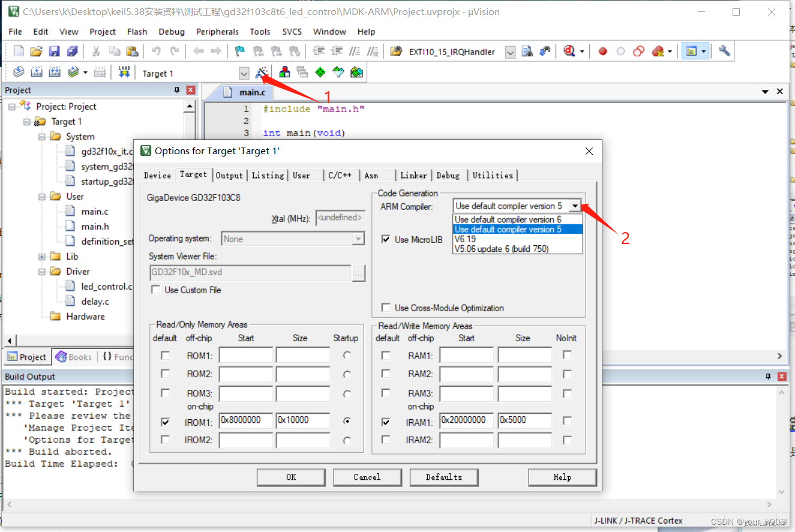Click the IROM1 Start address field
Viewport: 795px width, 532px height.
click(246, 420)
